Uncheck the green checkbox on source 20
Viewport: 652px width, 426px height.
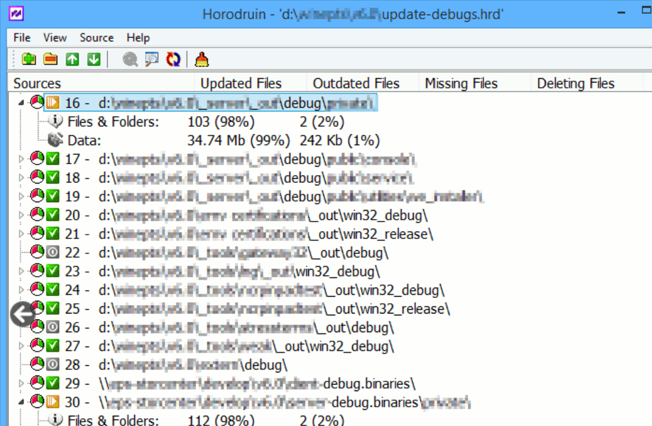tap(53, 215)
